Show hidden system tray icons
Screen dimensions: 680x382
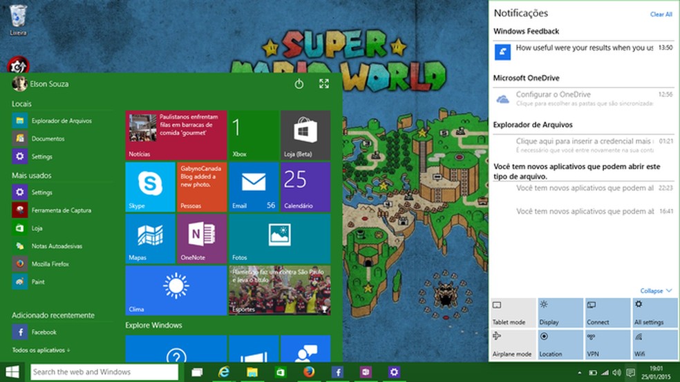tap(580, 372)
